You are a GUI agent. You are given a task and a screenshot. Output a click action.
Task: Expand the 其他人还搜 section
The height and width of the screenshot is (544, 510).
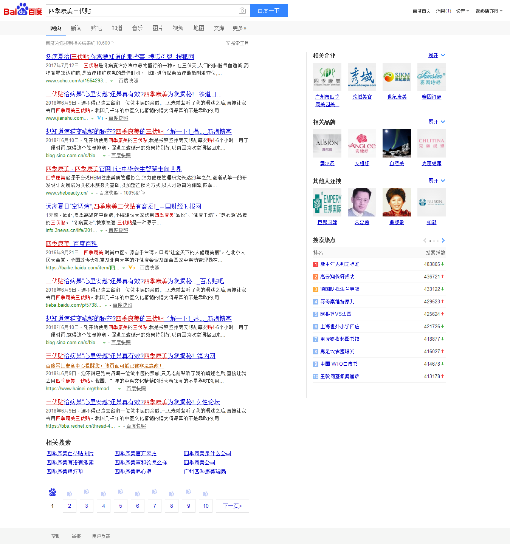(x=437, y=181)
